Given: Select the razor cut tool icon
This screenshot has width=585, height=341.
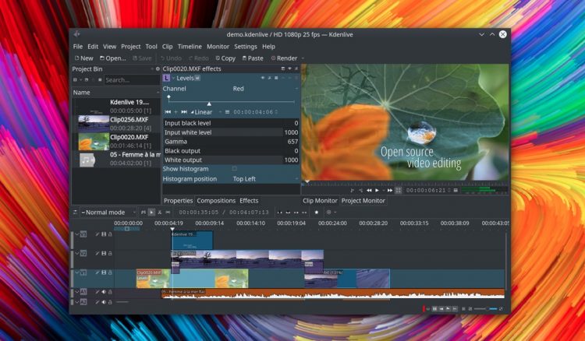Looking at the screenshot, I should pyautogui.click(x=160, y=213).
